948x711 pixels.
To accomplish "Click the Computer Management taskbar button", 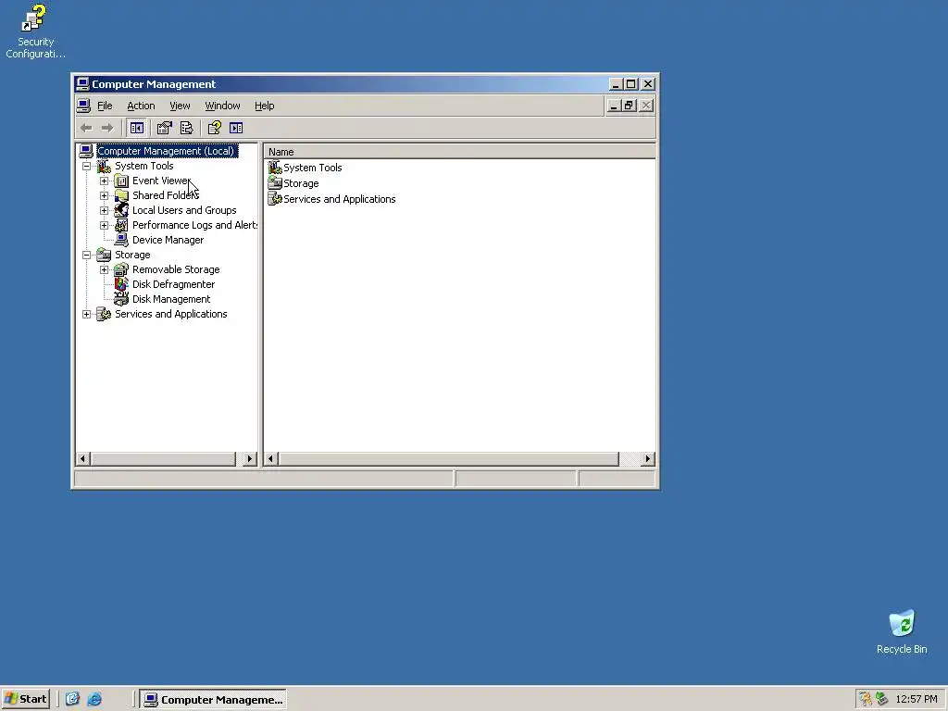I will point(214,700).
